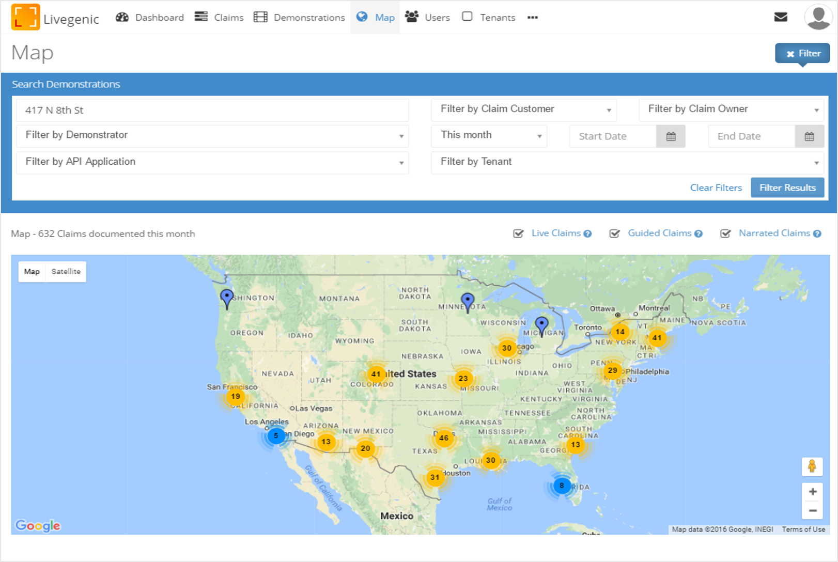Viewport: 838px width, 562px height.
Task: Click Narrated Claims help question icon
Action: 817,234
